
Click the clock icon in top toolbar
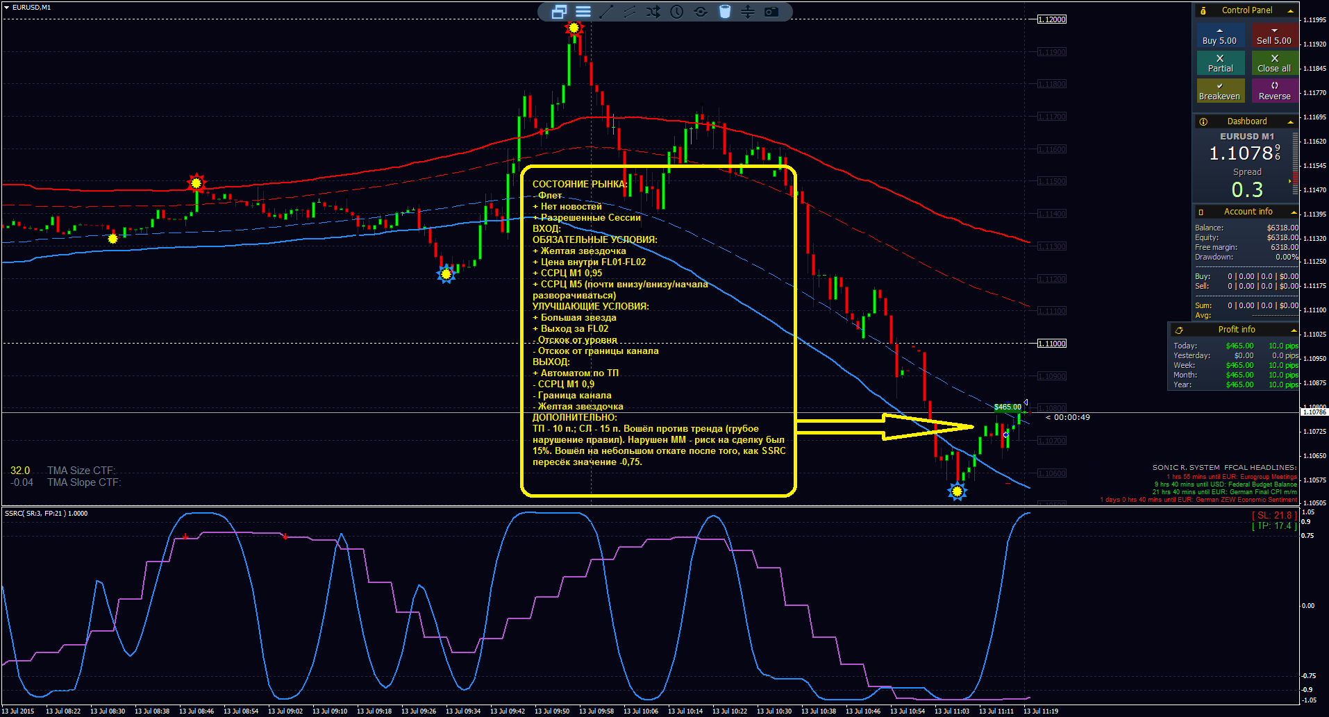click(677, 12)
